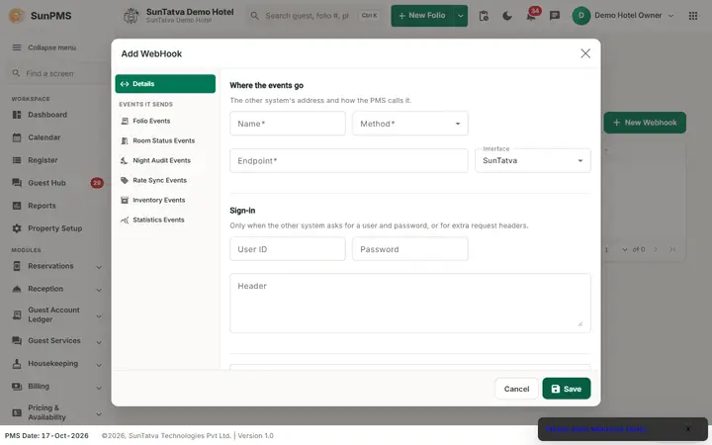Open the chat messages icon in header
Image resolution: width=712 pixels, height=445 pixels.
(x=555, y=16)
